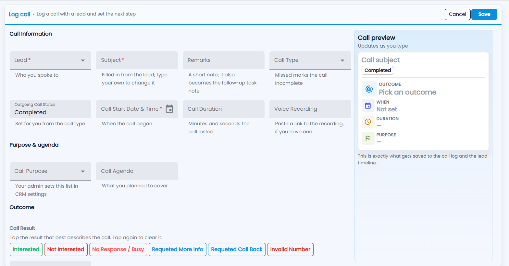Click the flag icon beside PURPOSE in preview
This screenshot has height=266, width=509.
(x=368, y=138)
